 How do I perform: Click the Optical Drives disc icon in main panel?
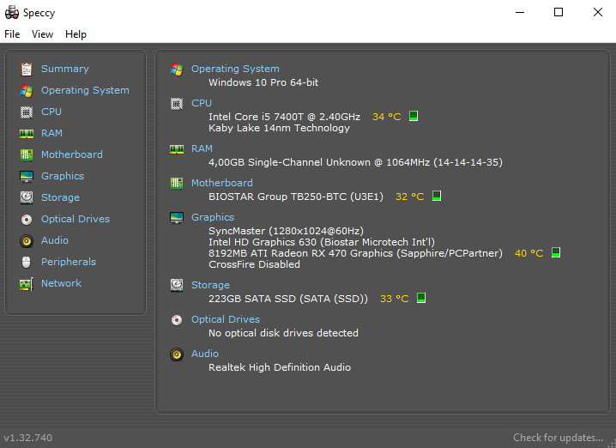click(x=177, y=320)
